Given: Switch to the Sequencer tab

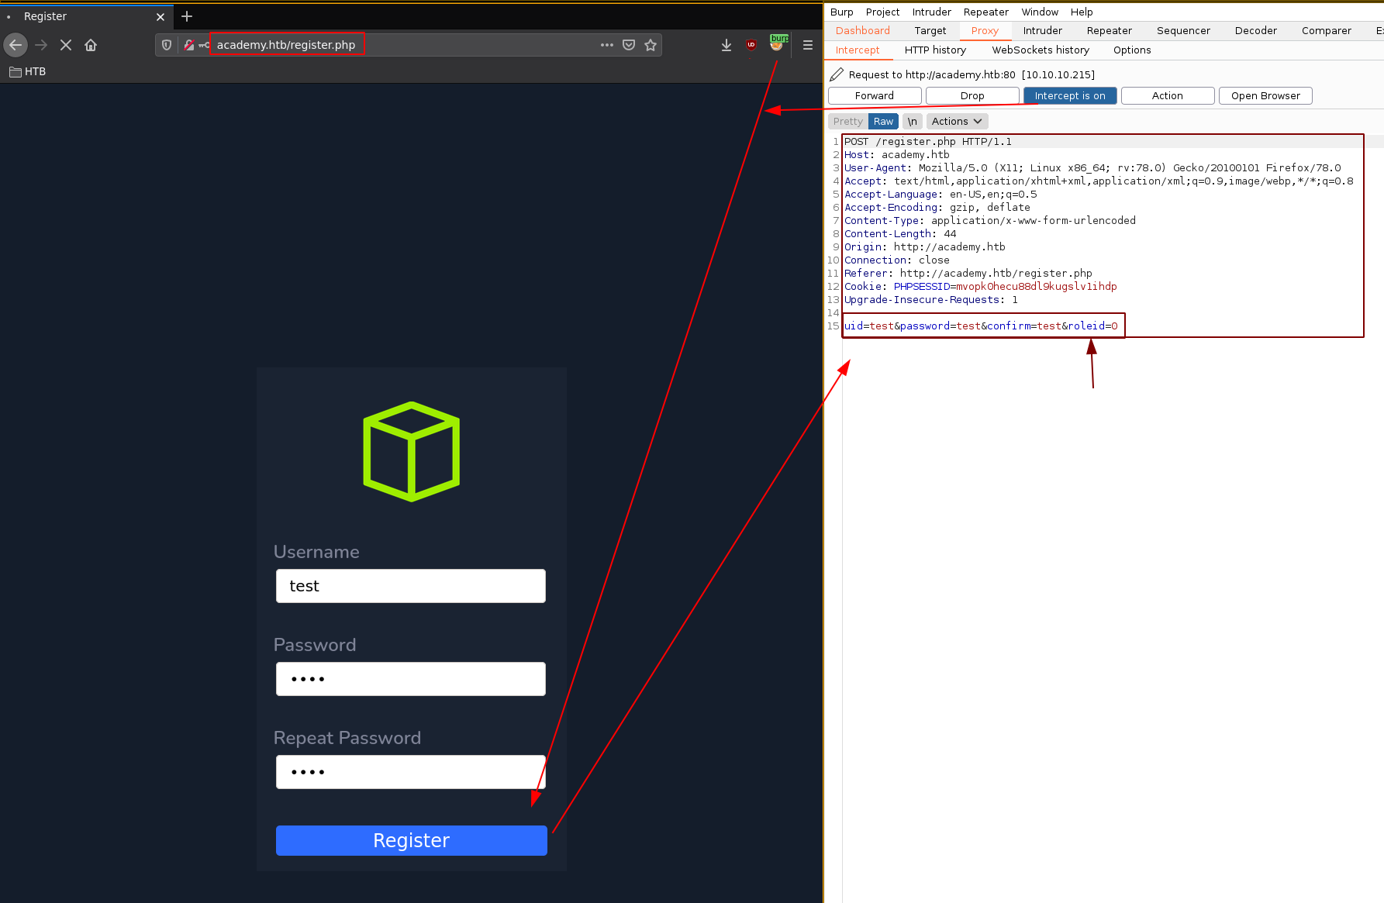Looking at the screenshot, I should tap(1183, 30).
